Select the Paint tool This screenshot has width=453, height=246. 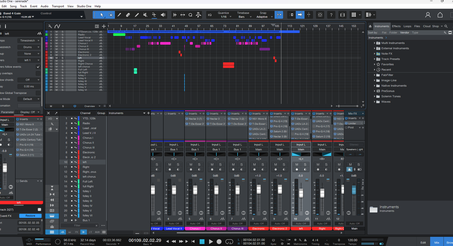pyautogui.click(x=137, y=15)
